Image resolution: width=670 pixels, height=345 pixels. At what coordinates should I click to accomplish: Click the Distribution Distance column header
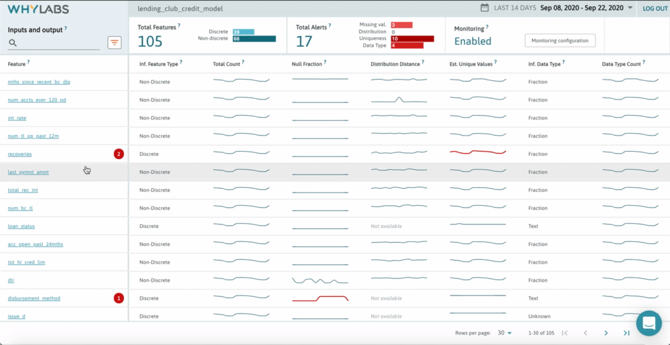[395, 64]
